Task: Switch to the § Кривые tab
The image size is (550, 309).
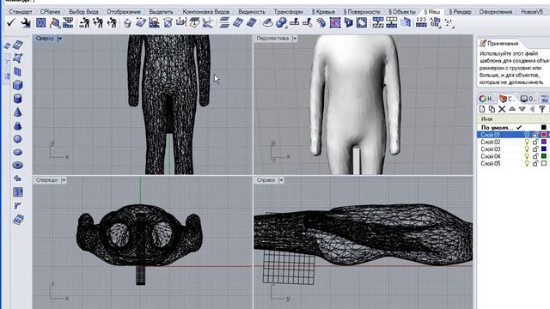Action: click(323, 11)
